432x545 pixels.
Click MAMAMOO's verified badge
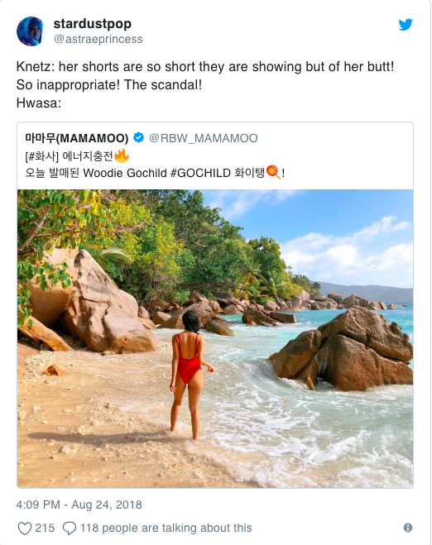point(139,137)
